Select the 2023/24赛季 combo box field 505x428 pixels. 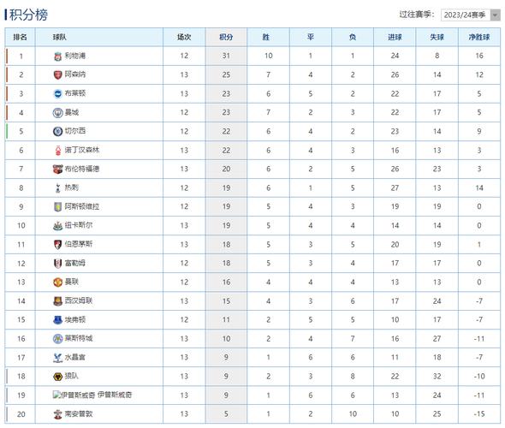point(471,15)
